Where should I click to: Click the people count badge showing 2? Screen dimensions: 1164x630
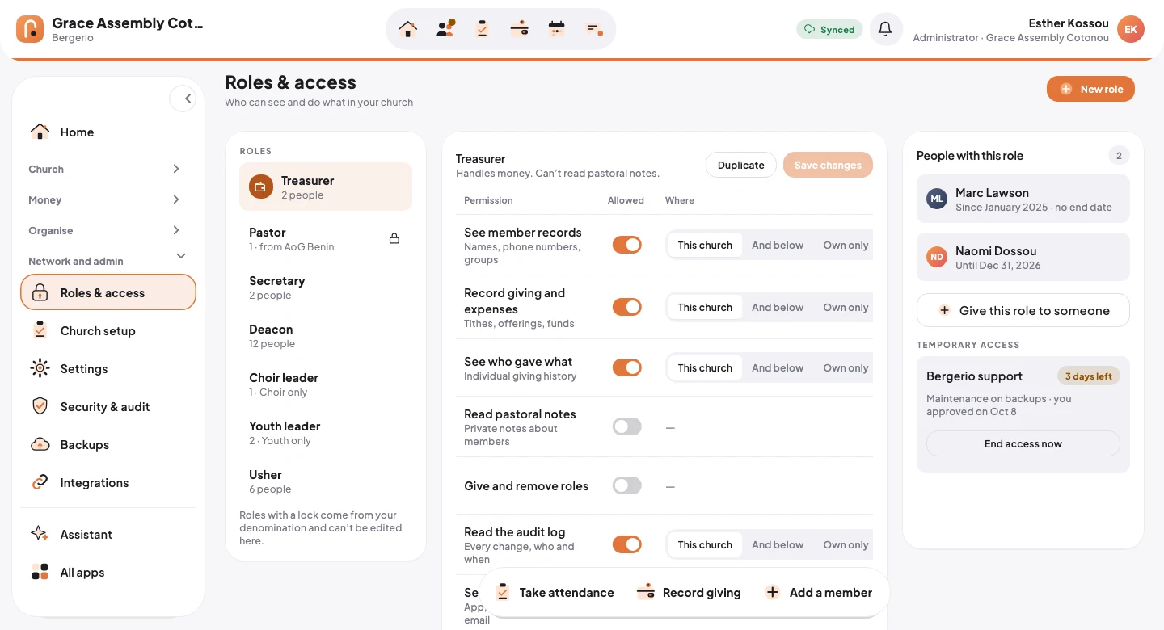pyautogui.click(x=1119, y=156)
